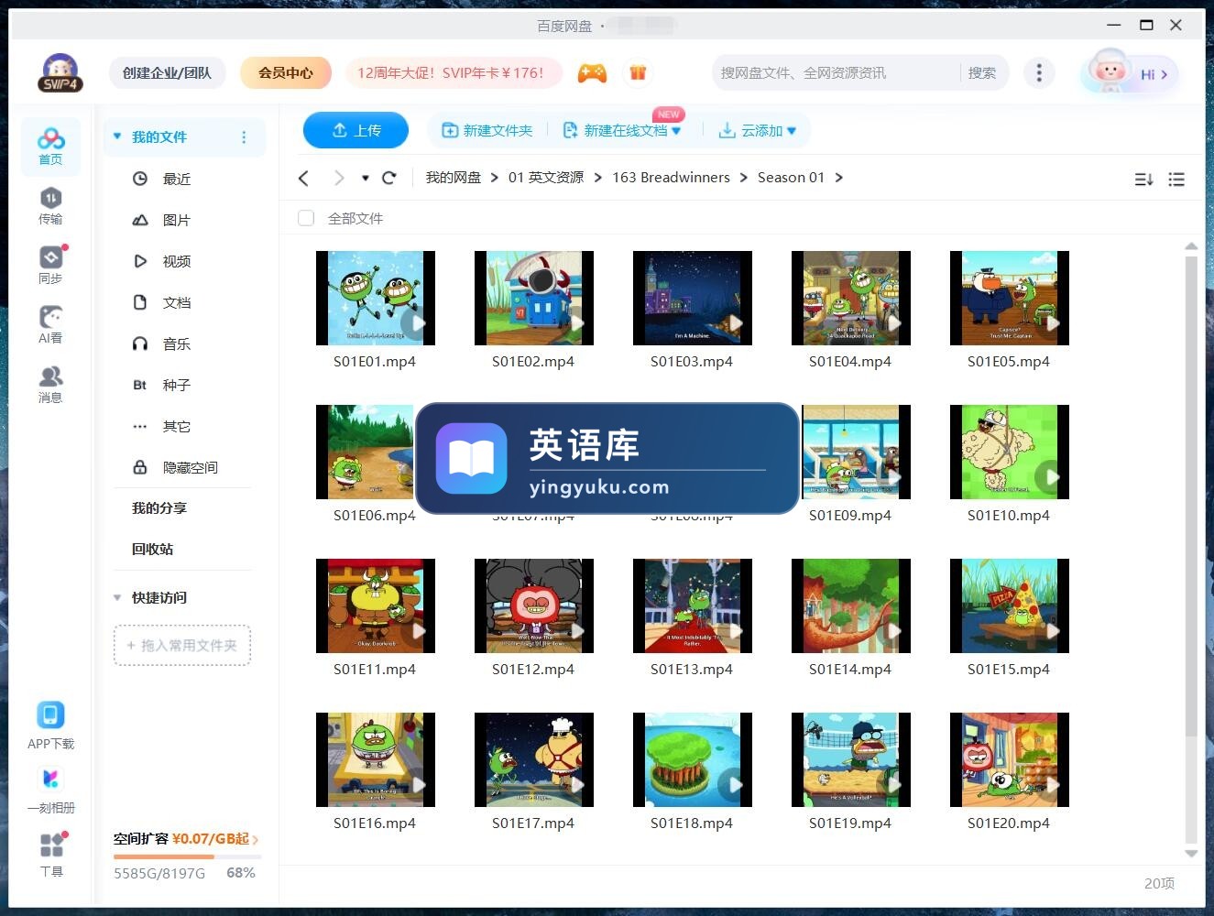Go forward with the right arrow

coord(339,178)
